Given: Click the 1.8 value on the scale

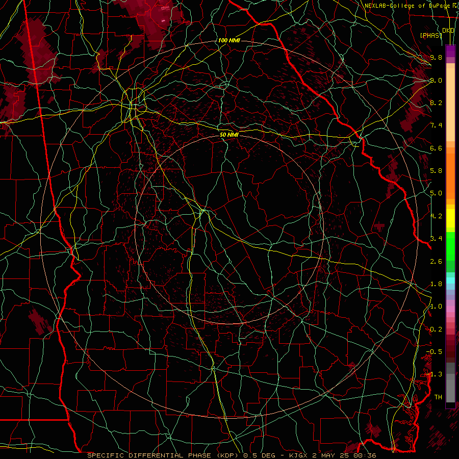Looking at the screenshot, I should [436, 284].
